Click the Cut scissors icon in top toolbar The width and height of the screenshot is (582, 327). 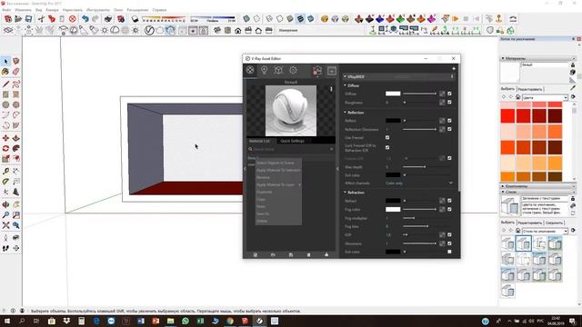pyautogui.click(x=41, y=18)
